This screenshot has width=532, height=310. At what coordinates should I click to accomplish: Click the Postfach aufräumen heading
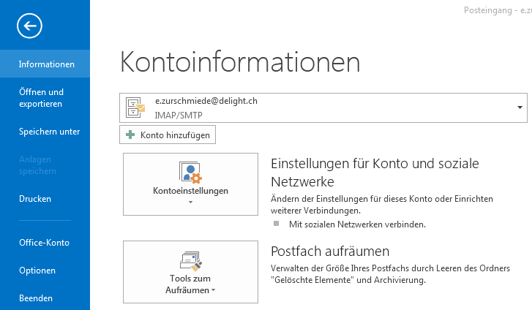click(330, 252)
